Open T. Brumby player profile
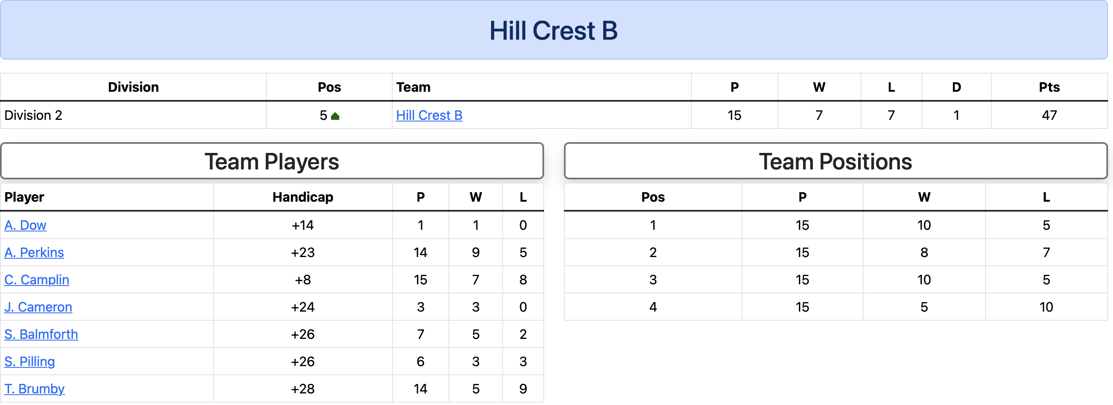Viewport: 1113px width, 405px height. pos(35,388)
